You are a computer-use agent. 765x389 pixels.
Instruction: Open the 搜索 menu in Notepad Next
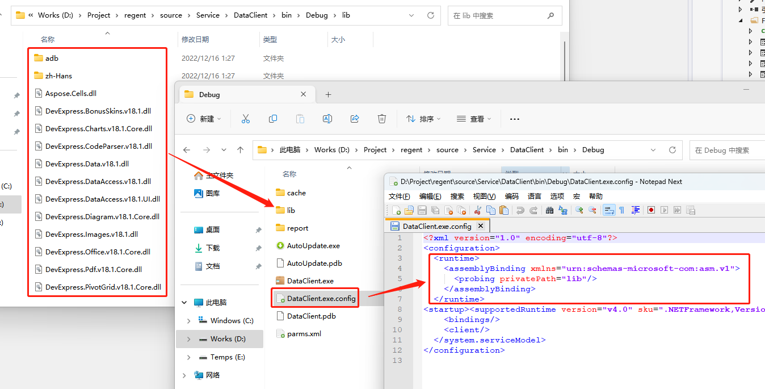tap(458, 196)
